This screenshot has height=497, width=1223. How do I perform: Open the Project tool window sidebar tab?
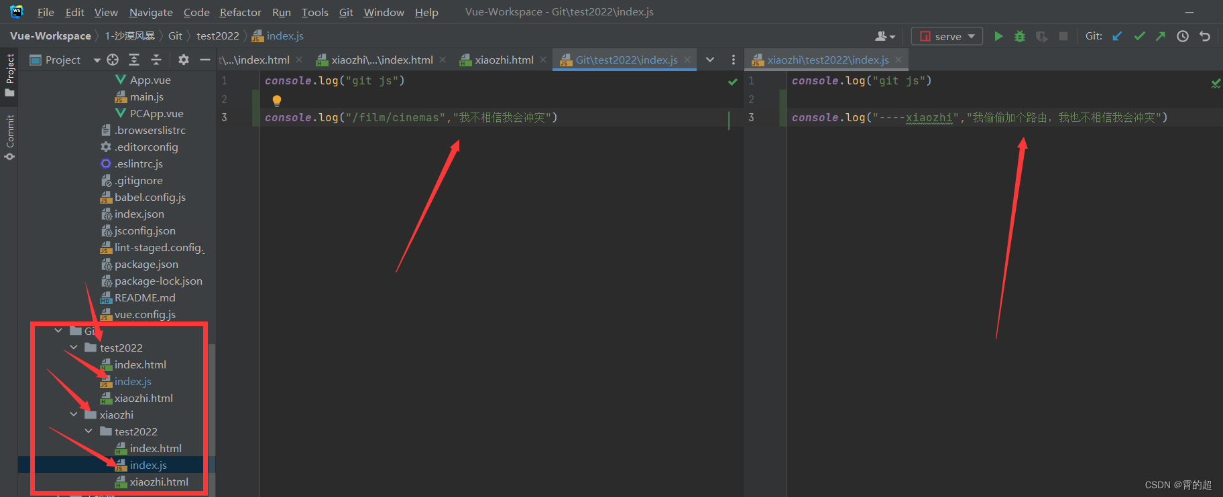coord(9,75)
